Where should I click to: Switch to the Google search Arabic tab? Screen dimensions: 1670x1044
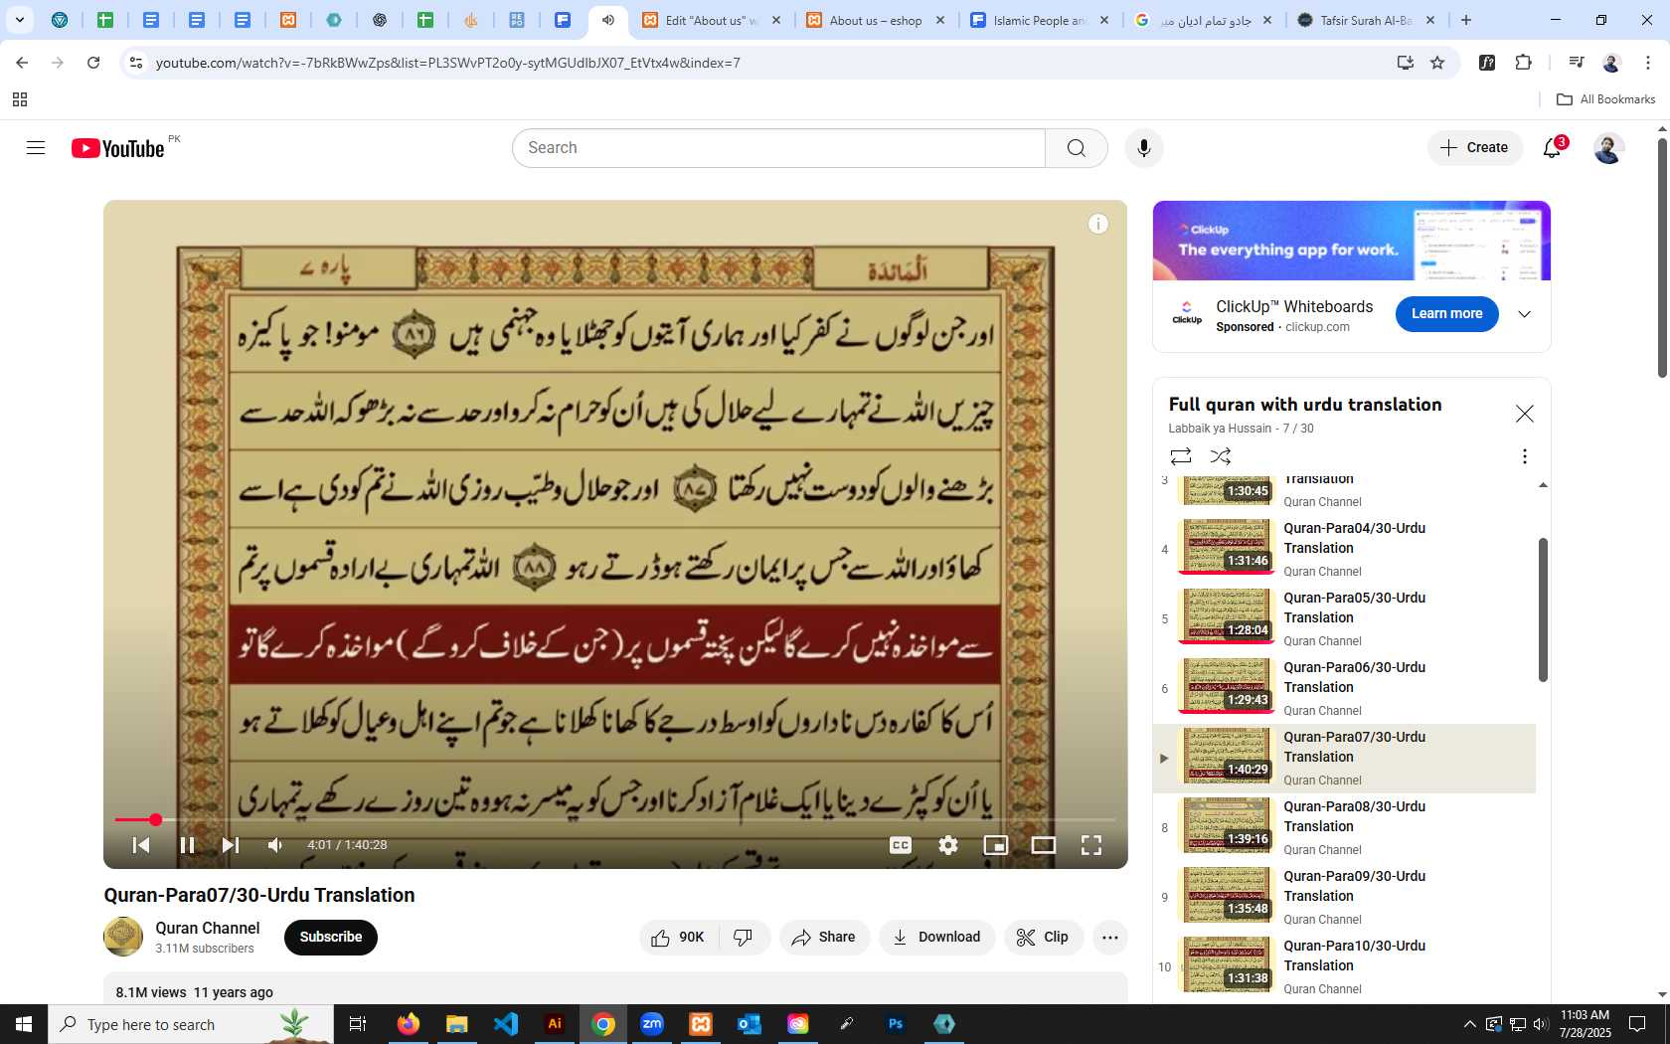(x=1203, y=20)
